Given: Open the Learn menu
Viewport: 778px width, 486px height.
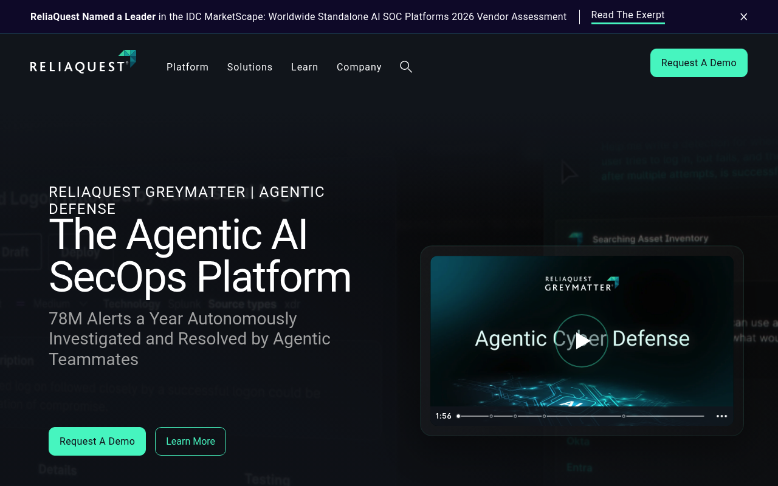Looking at the screenshot, I should (x=305, y=67).
